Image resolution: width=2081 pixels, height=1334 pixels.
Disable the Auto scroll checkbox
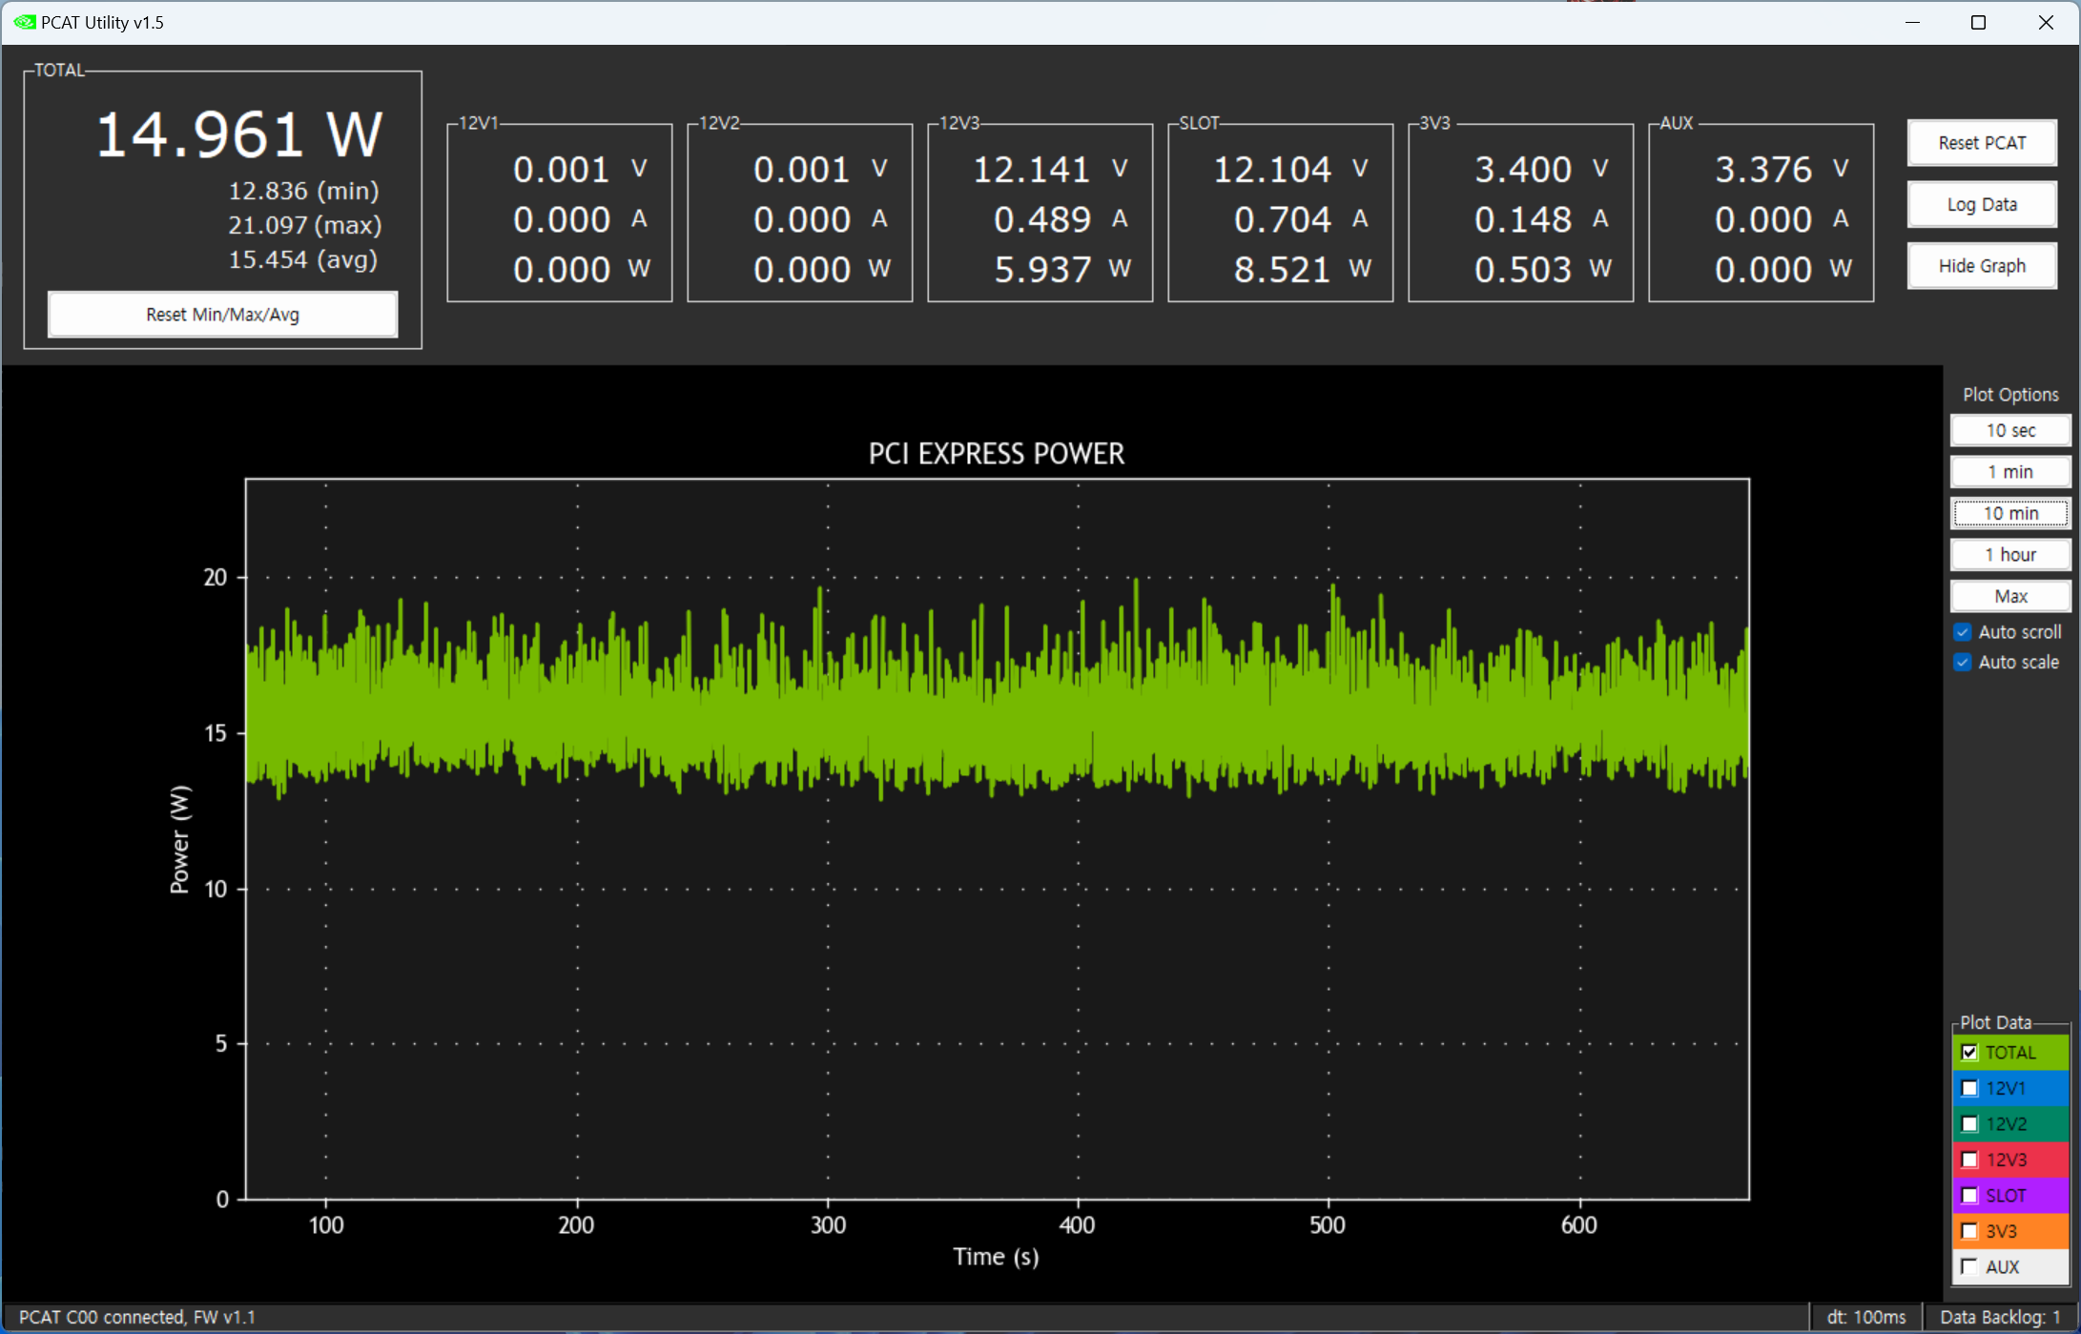point(1963,632)
